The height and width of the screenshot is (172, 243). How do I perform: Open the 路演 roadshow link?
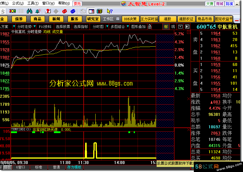[x=229, y=4]
